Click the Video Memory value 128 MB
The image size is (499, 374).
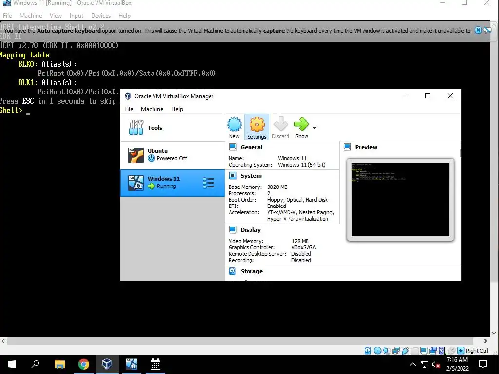[x=300, y=241]
